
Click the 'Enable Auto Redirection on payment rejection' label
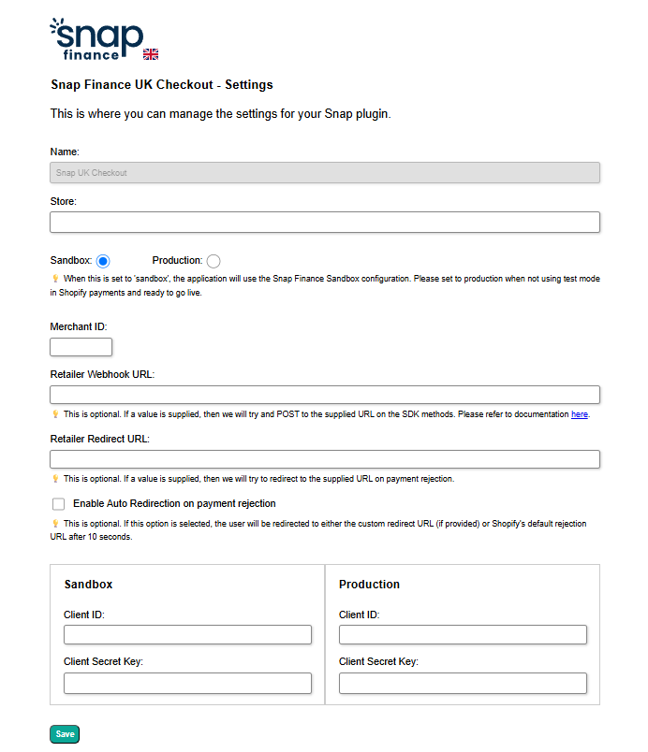[174, 503]
